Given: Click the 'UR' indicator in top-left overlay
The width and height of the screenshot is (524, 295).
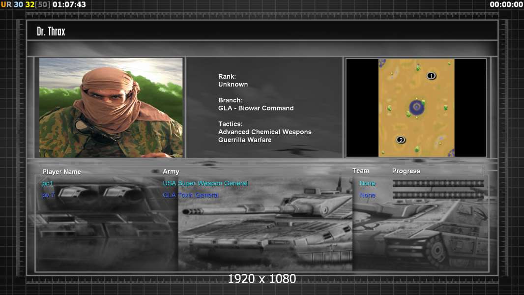Looking at the screenshot, I should tap(6, 5).
